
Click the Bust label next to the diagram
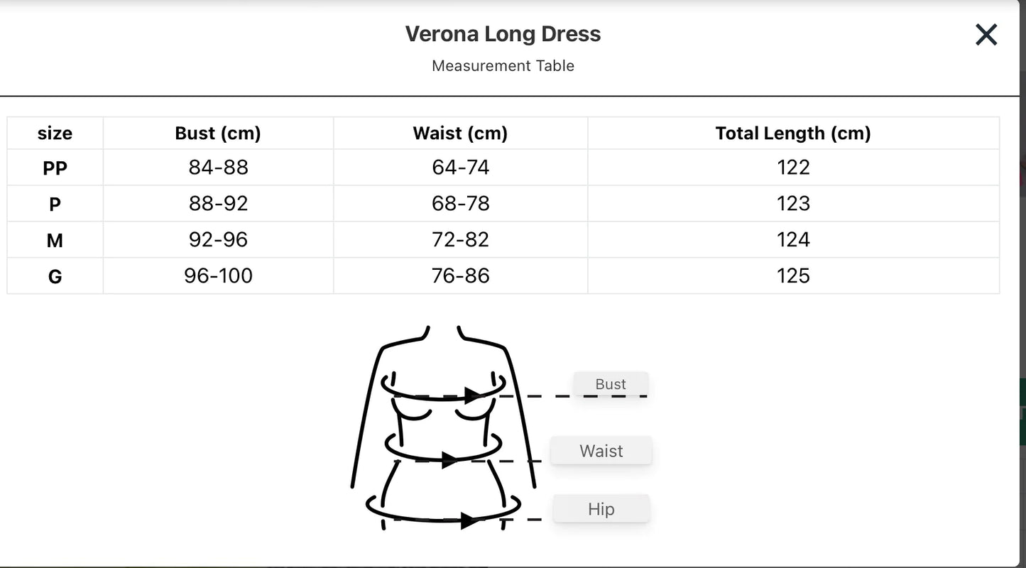(x=610, y=384)
